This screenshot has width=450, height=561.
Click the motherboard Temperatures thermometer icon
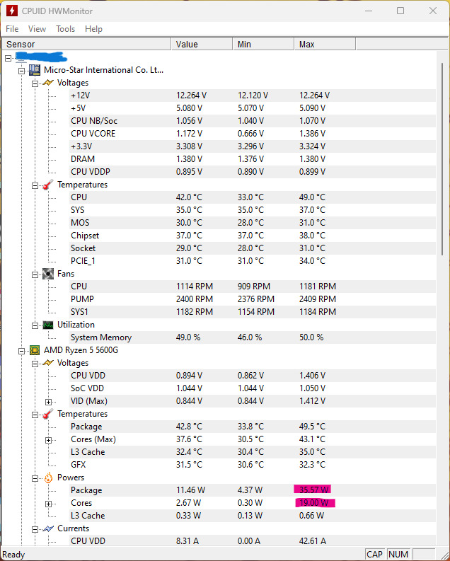coord(48,185)
